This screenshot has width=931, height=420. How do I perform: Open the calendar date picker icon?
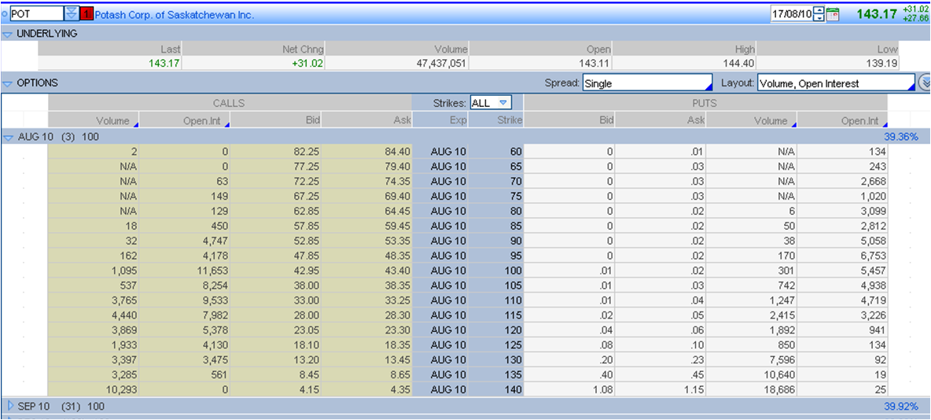pyautogui.click(x=833, y=15)
